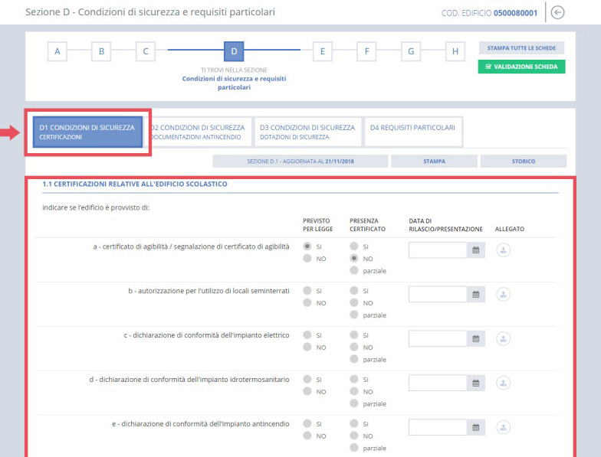Screen dimensions: 601x457
Task: Open the Storico history button
Action: tap(523, 162)
